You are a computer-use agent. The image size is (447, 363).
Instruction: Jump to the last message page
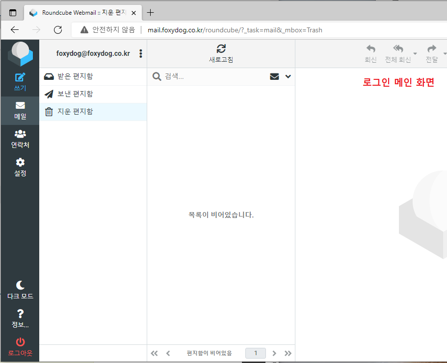[288, 353]
